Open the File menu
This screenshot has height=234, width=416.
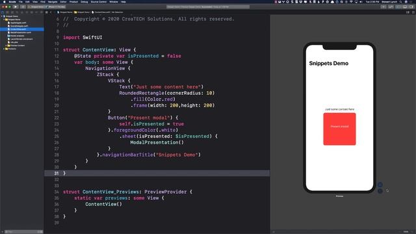(20, 2)
